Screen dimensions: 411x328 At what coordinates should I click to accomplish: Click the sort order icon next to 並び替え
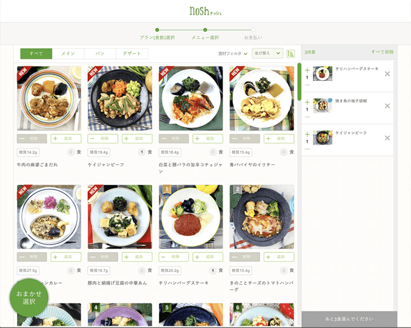pyautogui.click(x=290, y=54)
